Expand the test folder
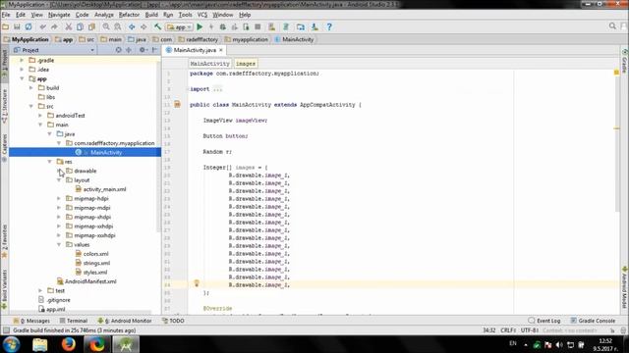 [40, 290]
